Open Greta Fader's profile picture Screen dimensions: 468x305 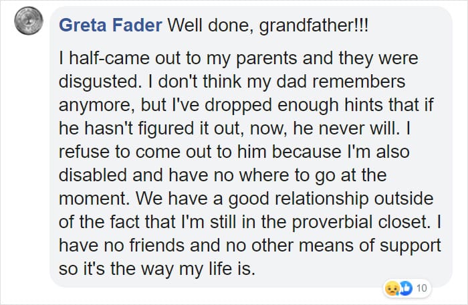point(29,21)
